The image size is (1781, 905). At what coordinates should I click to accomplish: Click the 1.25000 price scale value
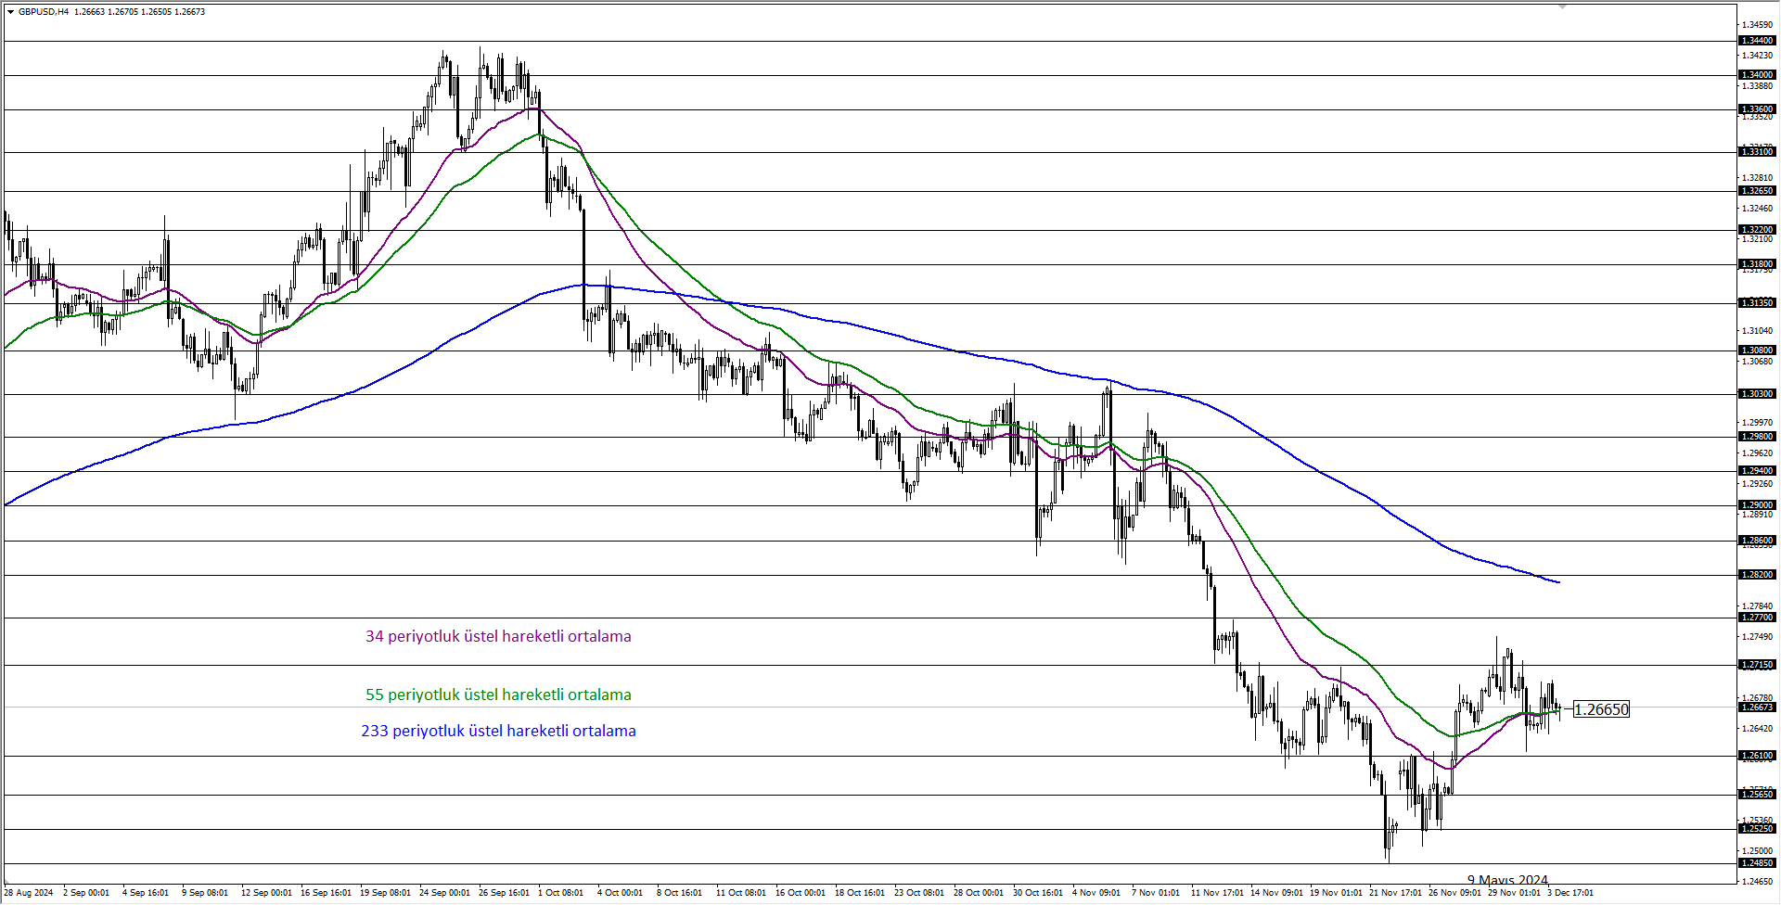(1757, 851)
